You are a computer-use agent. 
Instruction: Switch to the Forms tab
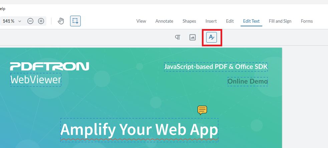[x=307, y=21]
